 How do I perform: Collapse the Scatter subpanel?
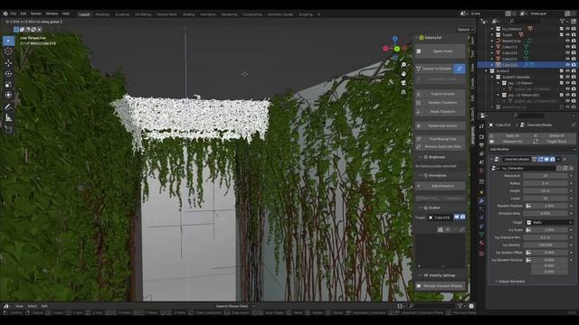click(421, 208)
